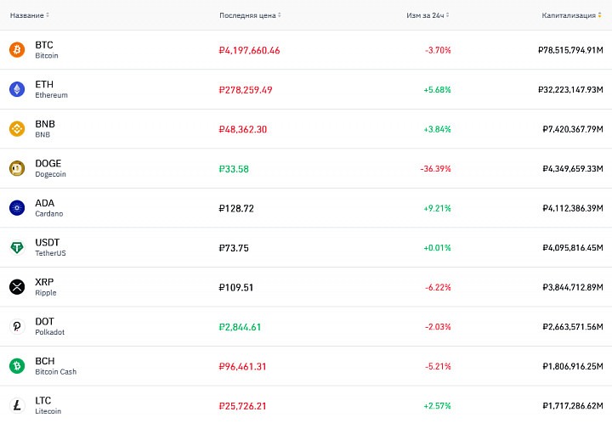Select the Bitcoin price ₽4,197,660.46
The width and height of the screenshot is (612, 423).
coord(249,50)
